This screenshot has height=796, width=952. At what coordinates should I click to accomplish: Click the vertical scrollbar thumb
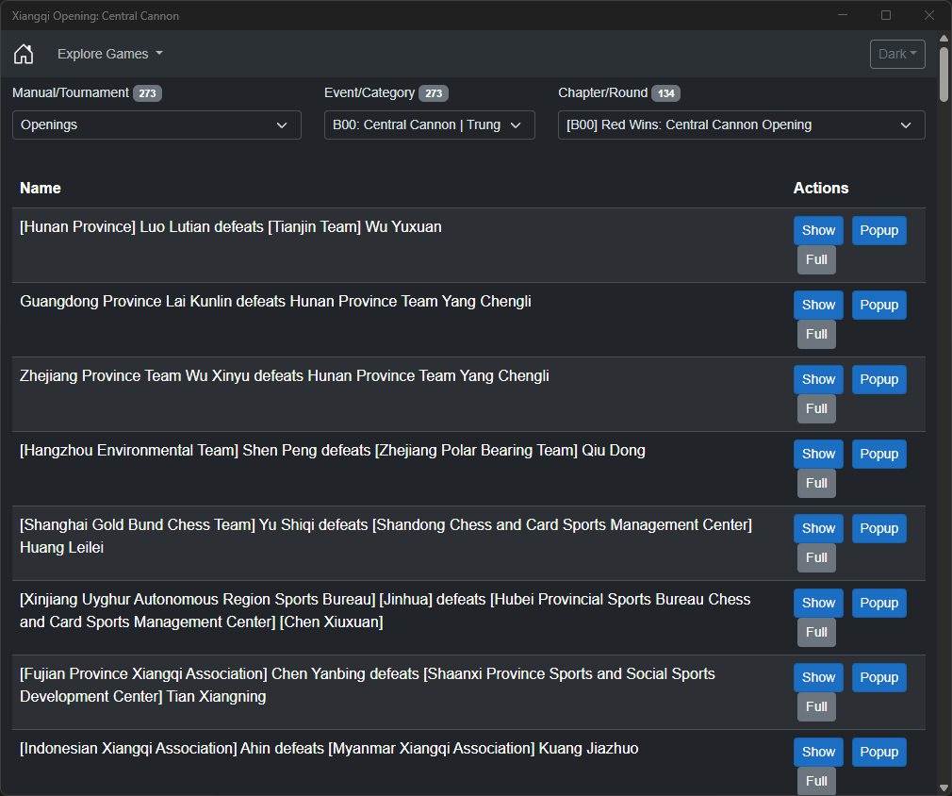tap(944, 71)
